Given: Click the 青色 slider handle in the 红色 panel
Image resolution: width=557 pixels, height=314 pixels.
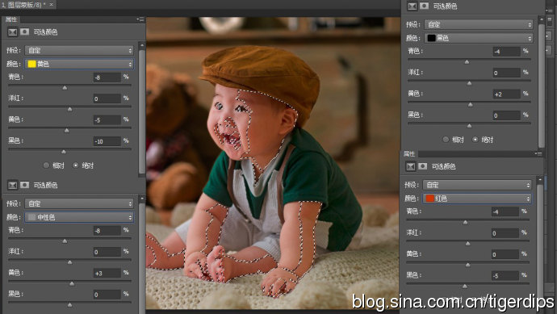Looking at the screenshot, I should (465, 222).
